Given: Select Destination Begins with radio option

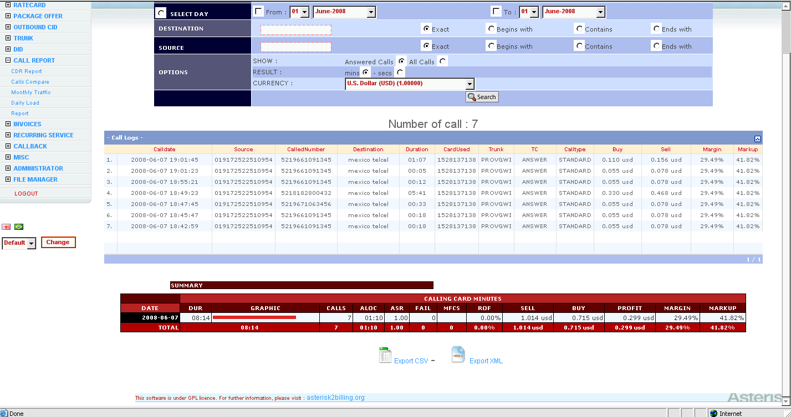Looking at the screenshot, I should (x=491, y=28).
